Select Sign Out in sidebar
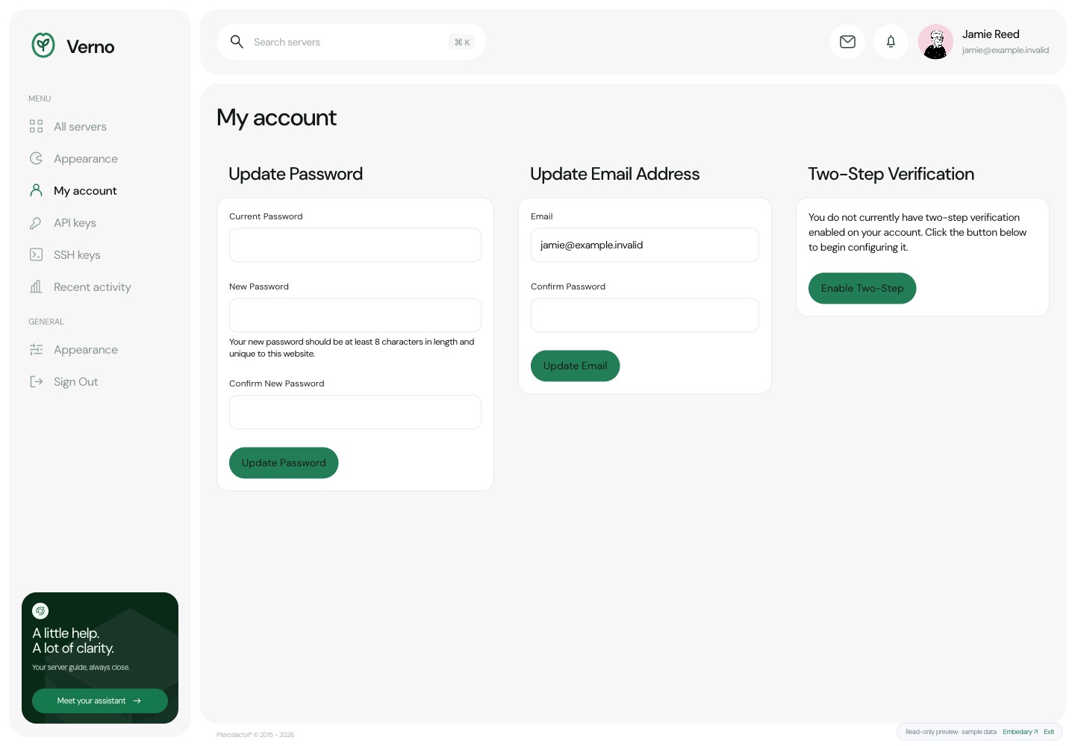Viewport: 1075px width, 746px height. coord(100,382)
